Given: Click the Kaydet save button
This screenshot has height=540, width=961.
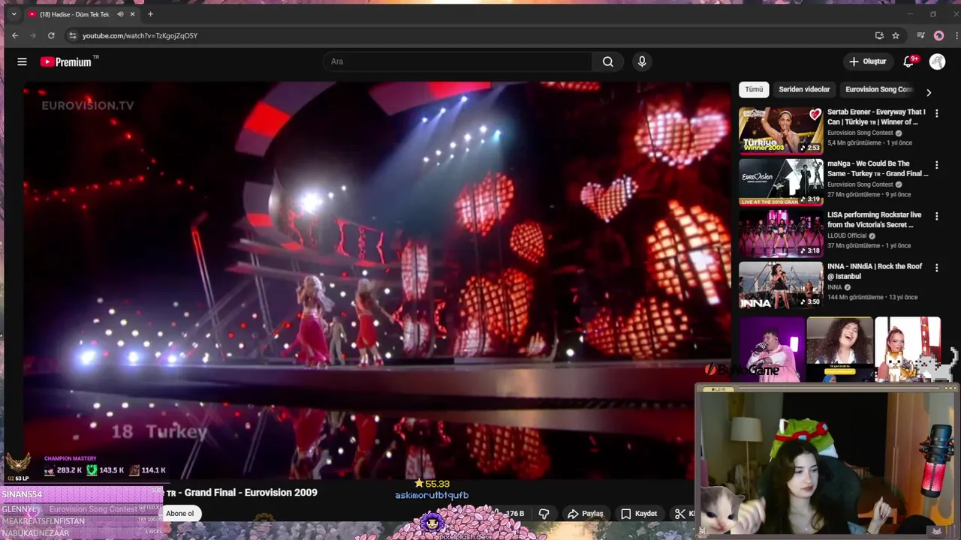Looking at the screenshot, I should click(x=639, y=514).
